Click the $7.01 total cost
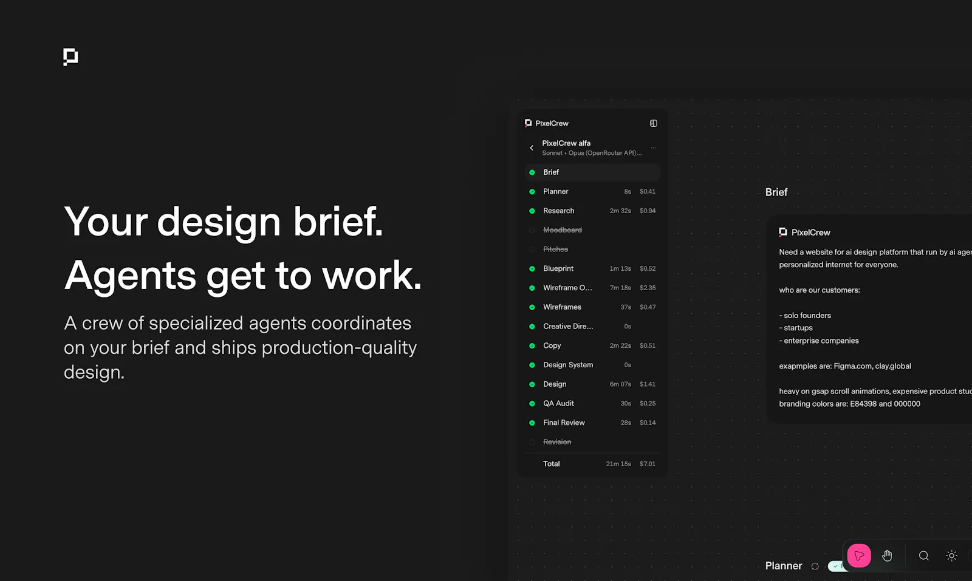972x581 pixels. click(x=648, y=464)
